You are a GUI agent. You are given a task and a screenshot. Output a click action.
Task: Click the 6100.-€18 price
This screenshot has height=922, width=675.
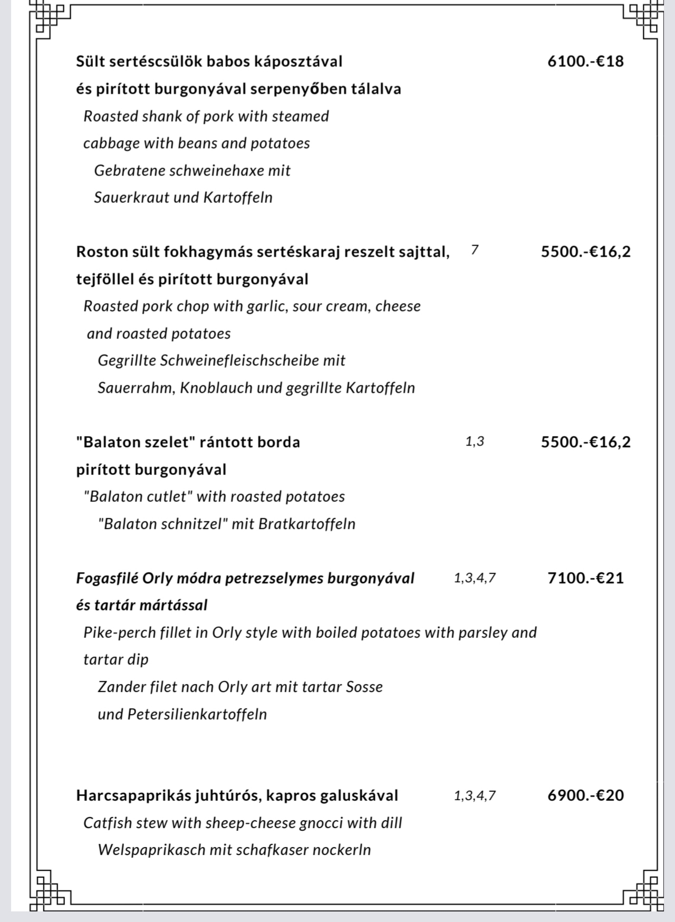tap(585, 61)
